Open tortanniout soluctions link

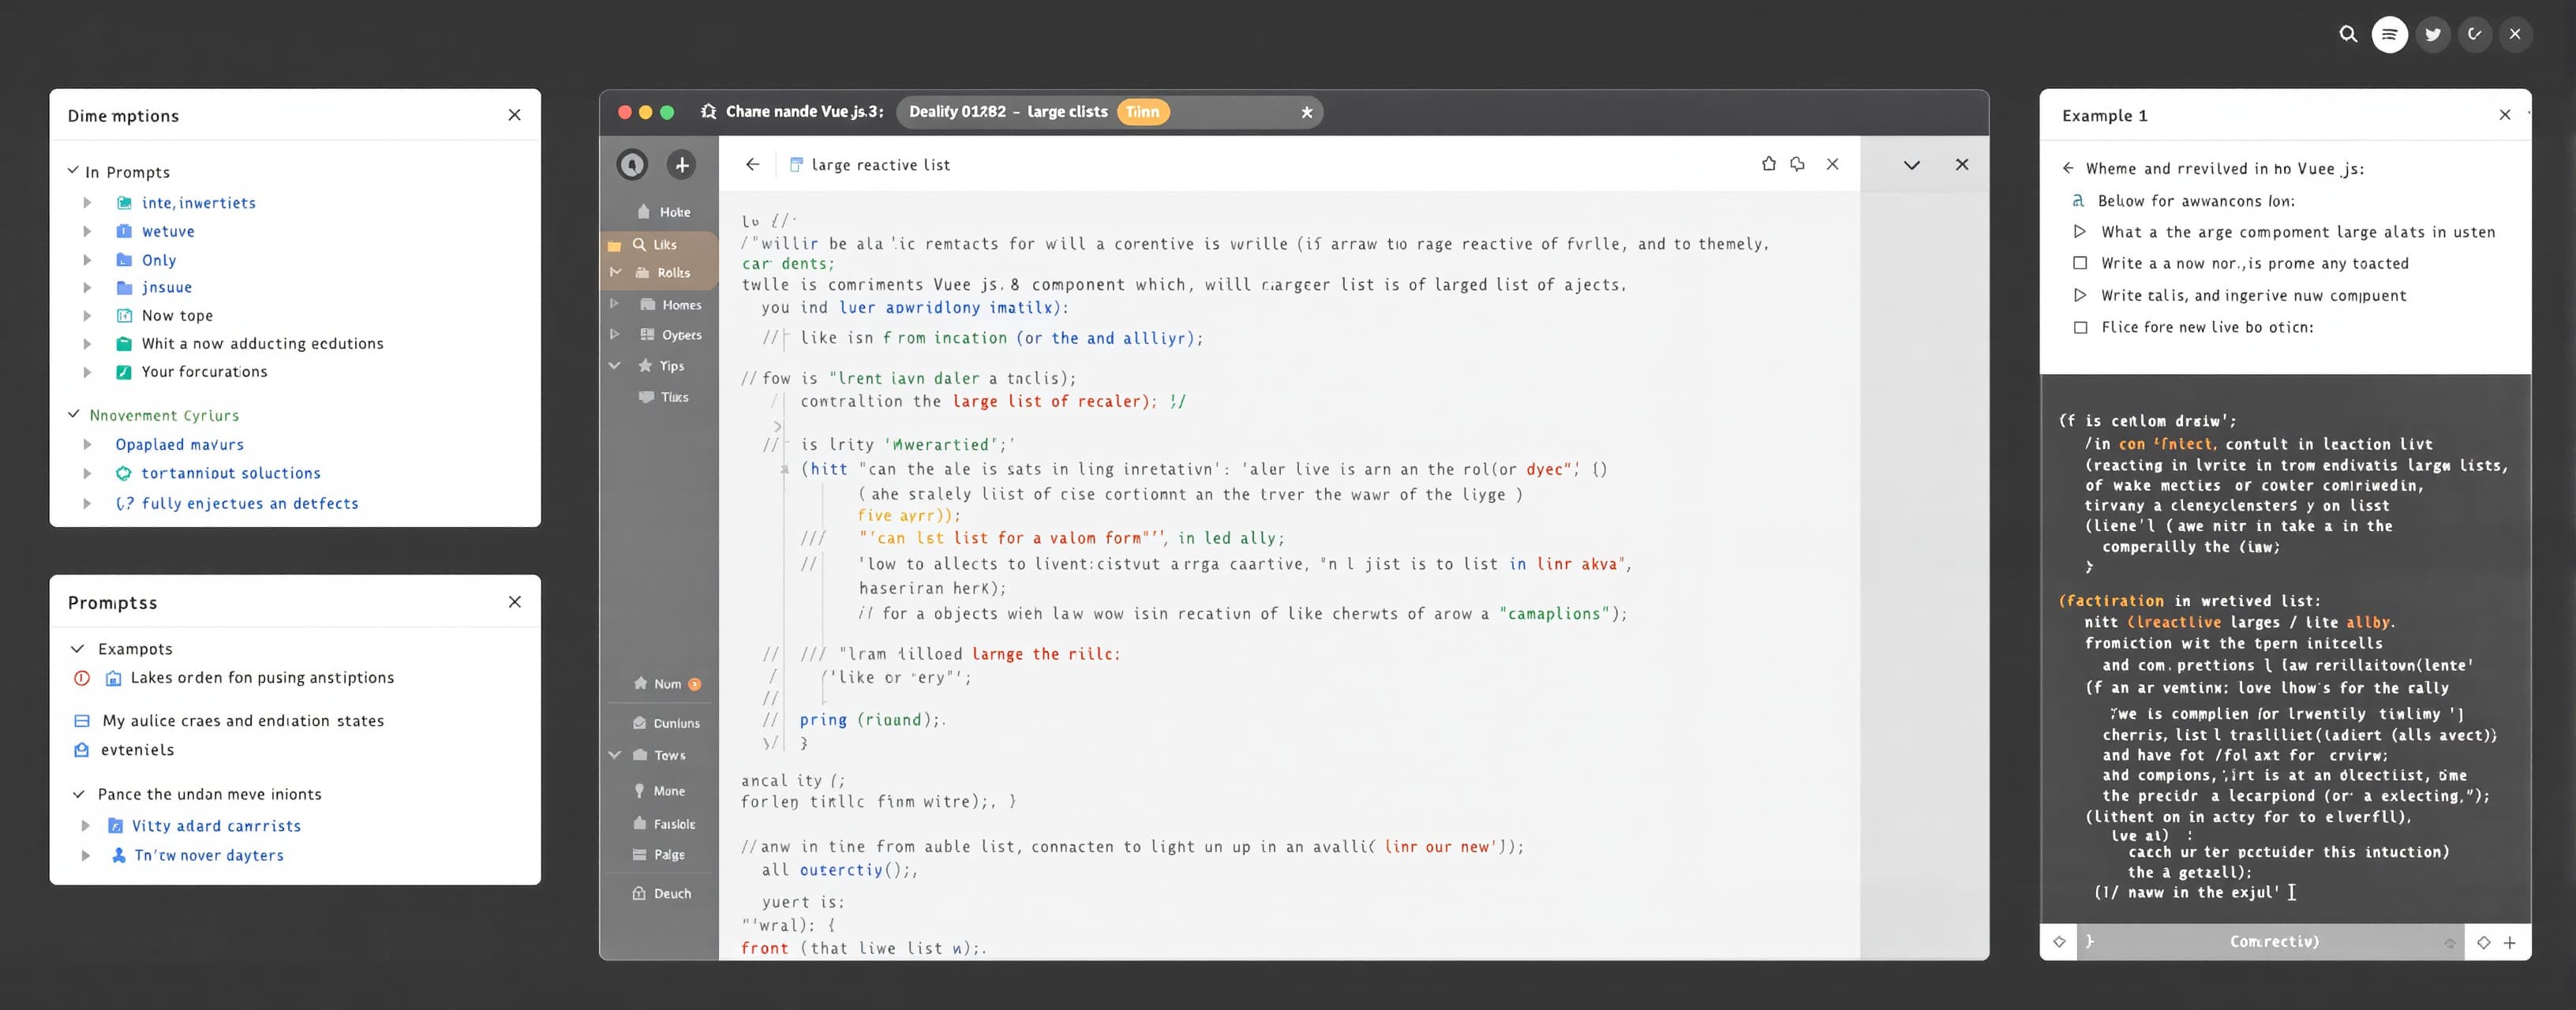(x=231, y=473)
